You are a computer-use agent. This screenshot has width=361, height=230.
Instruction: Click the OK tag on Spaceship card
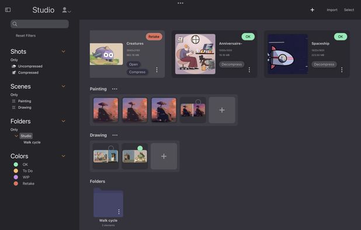[341, 37]
